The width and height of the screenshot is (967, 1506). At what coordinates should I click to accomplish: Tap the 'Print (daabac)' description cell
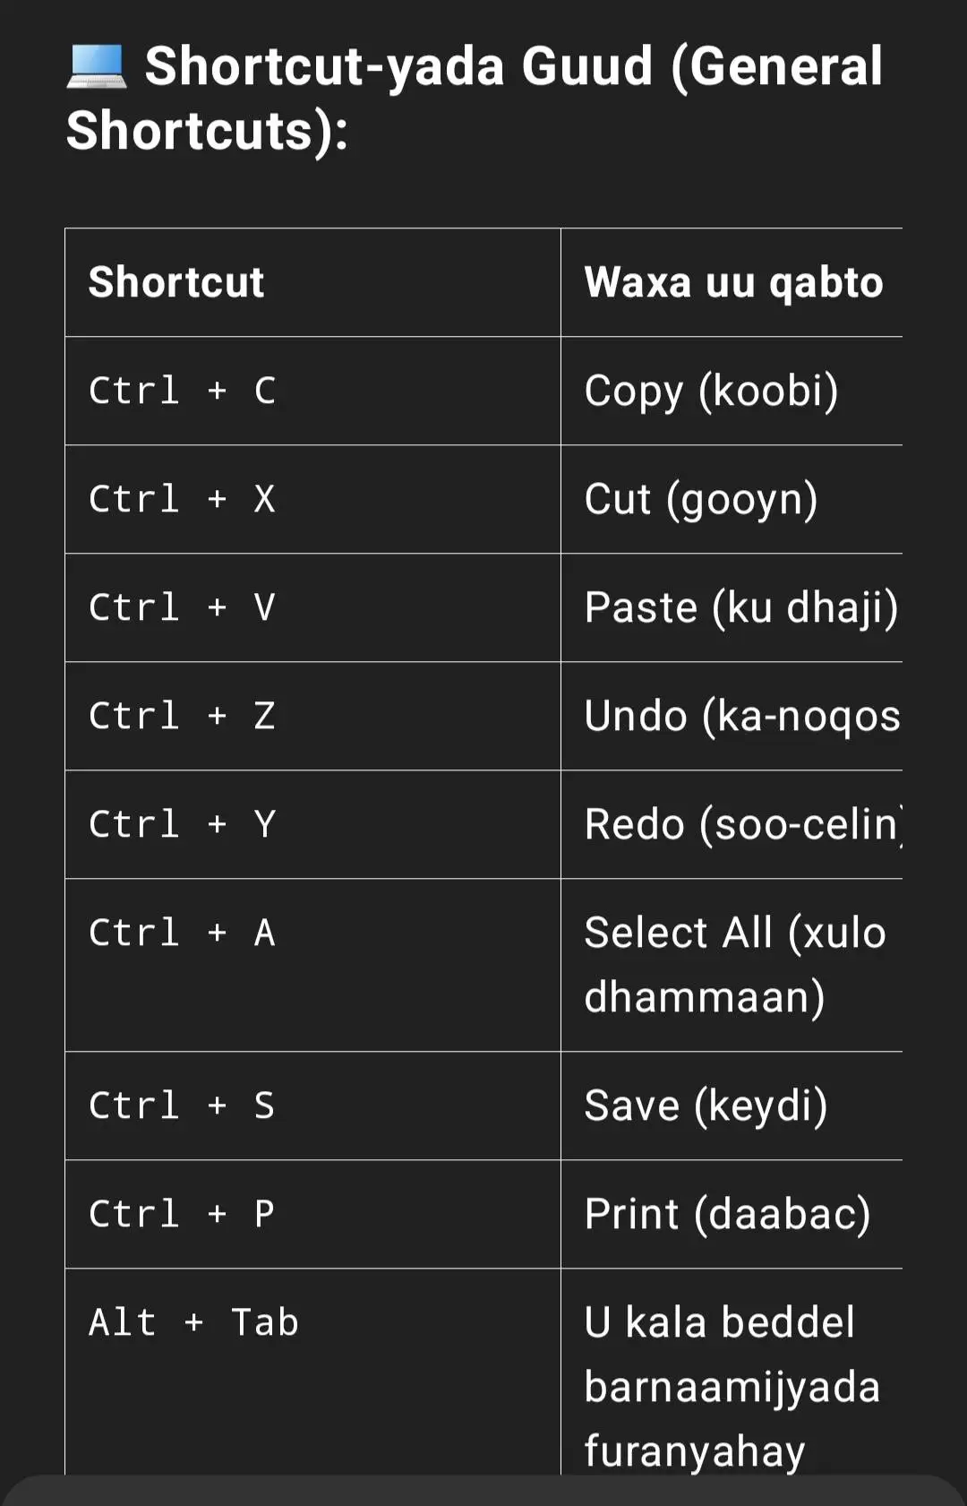point(732,1214)
